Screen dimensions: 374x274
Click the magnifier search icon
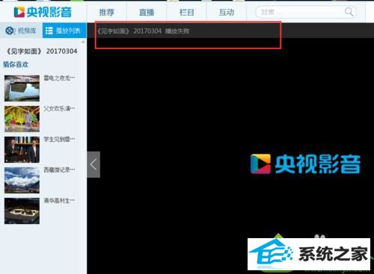pos(349,12)
